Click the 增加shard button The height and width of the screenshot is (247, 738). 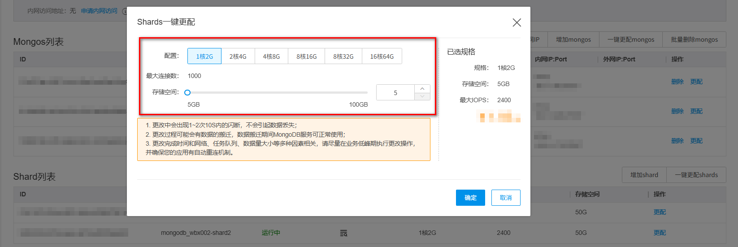click(x=644, y=175)
